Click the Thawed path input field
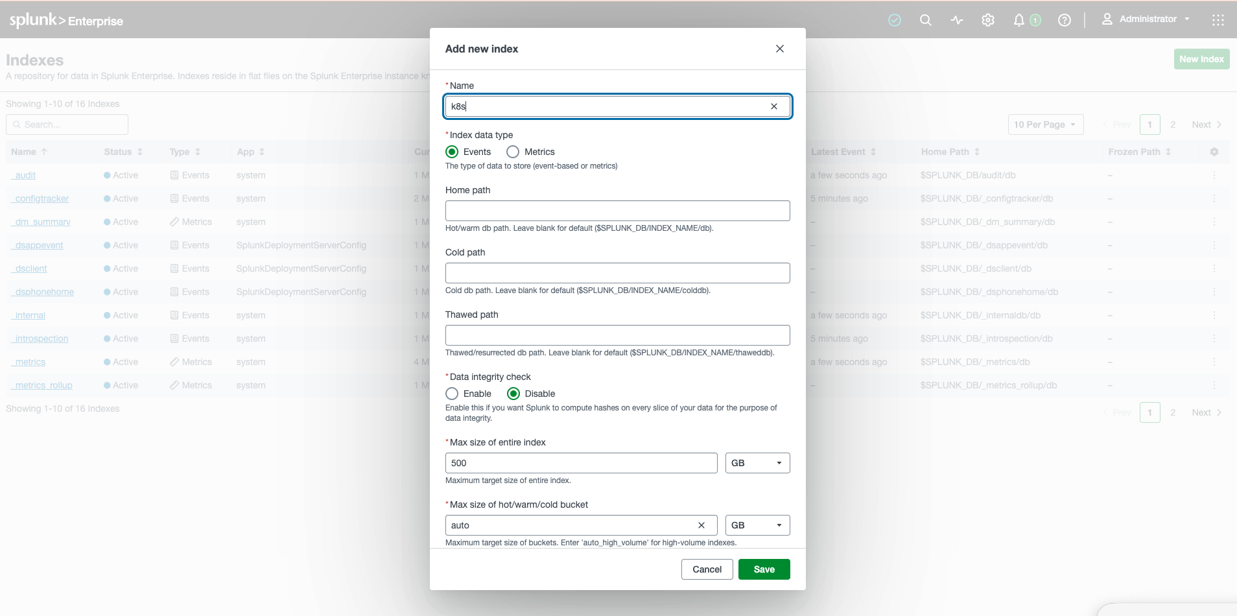The image size is (1237, 616). pyautogui.click(x=618, y=335)
